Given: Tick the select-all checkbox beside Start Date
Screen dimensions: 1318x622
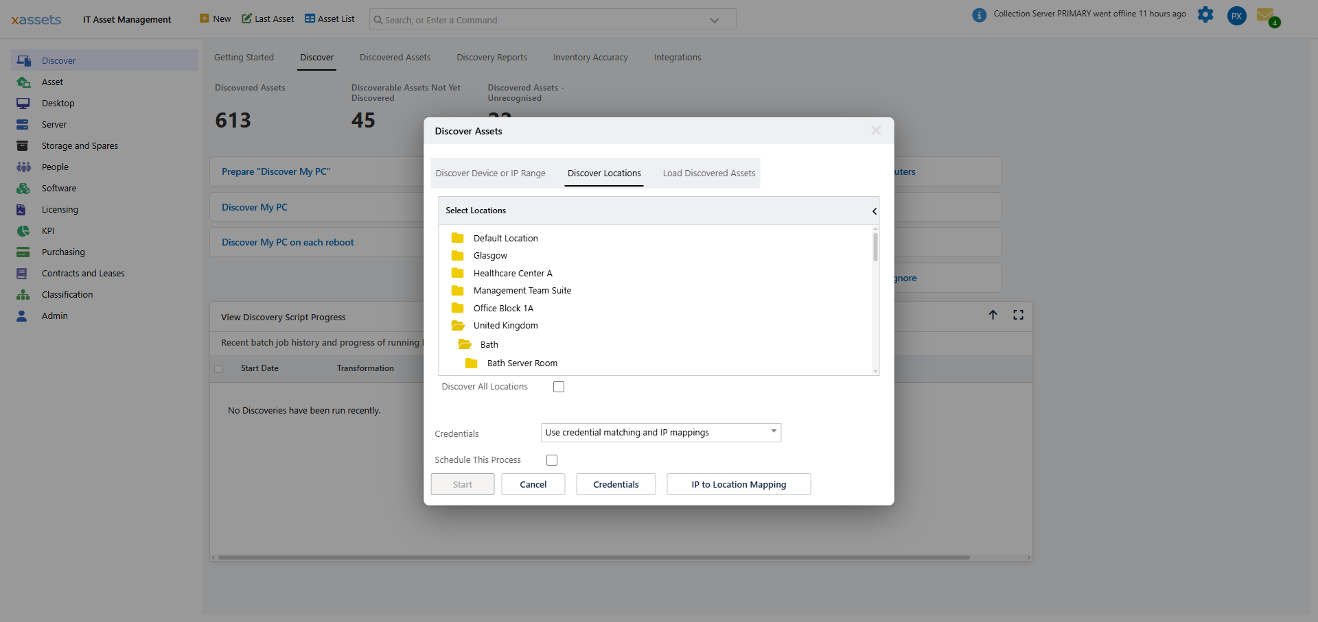Looking at the screenshot, I should coord(218,368).
